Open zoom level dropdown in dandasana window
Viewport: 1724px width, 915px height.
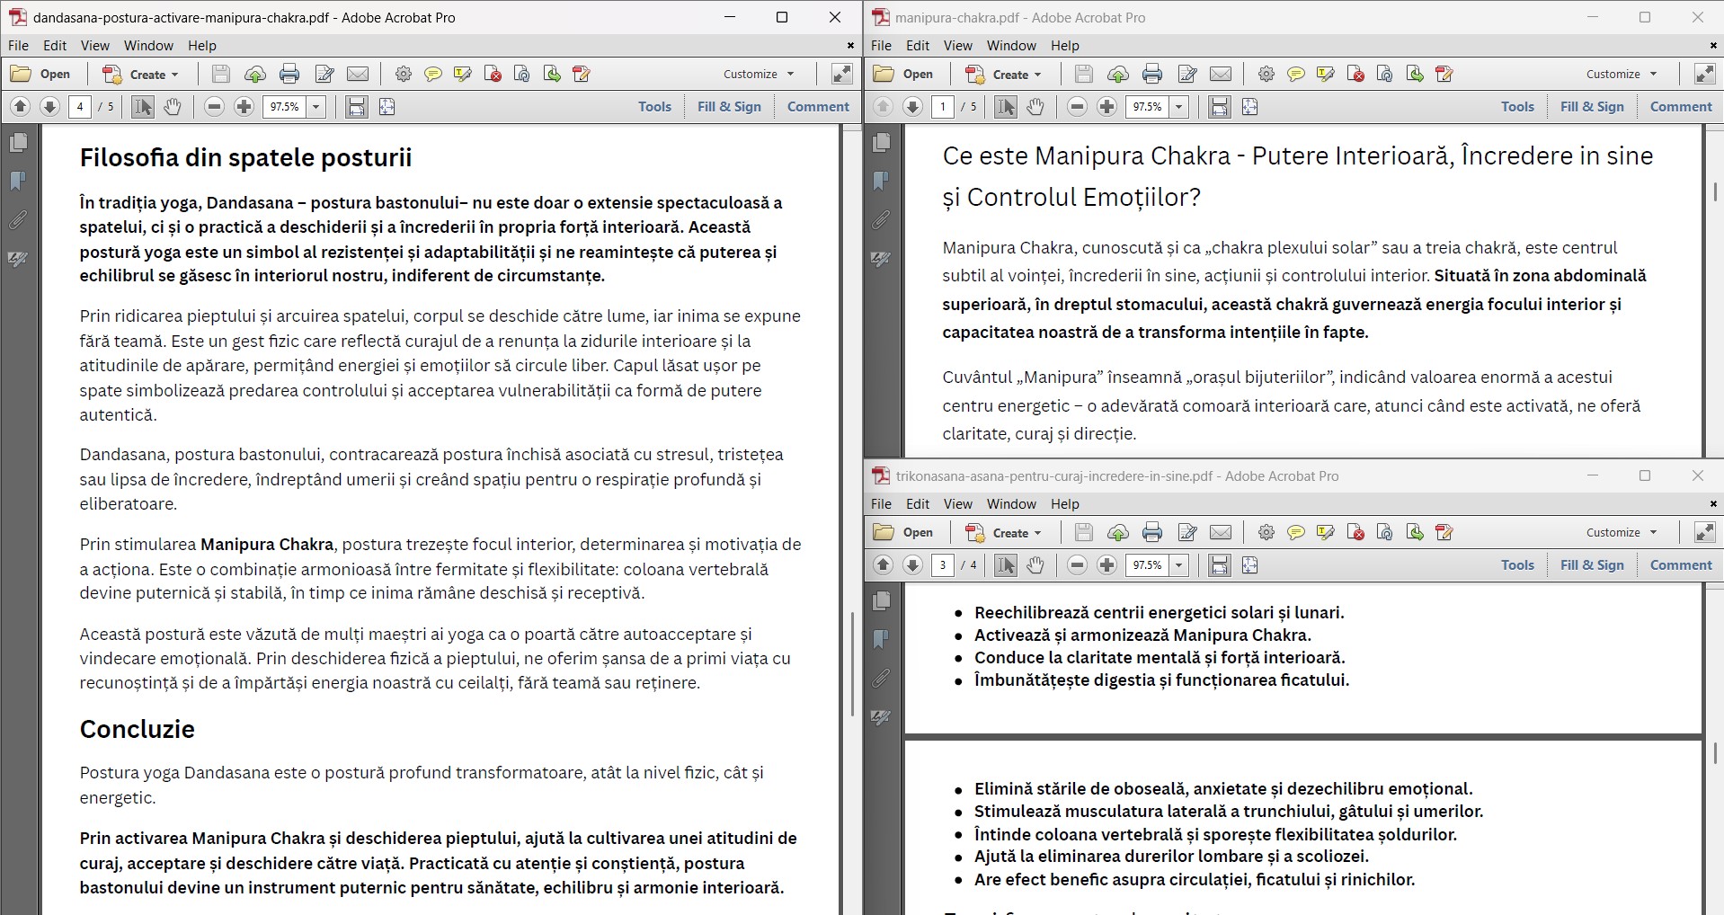point(316,107)
